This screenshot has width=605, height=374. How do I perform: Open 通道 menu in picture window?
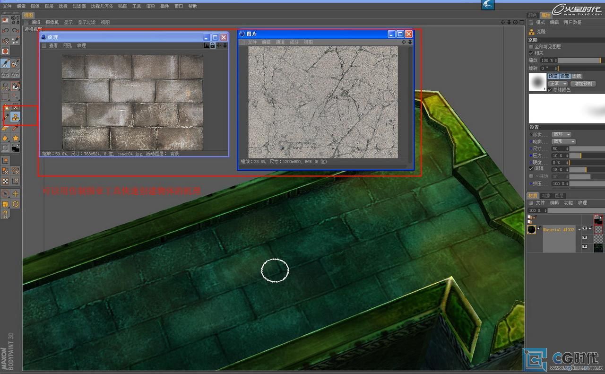pos(280,42)
